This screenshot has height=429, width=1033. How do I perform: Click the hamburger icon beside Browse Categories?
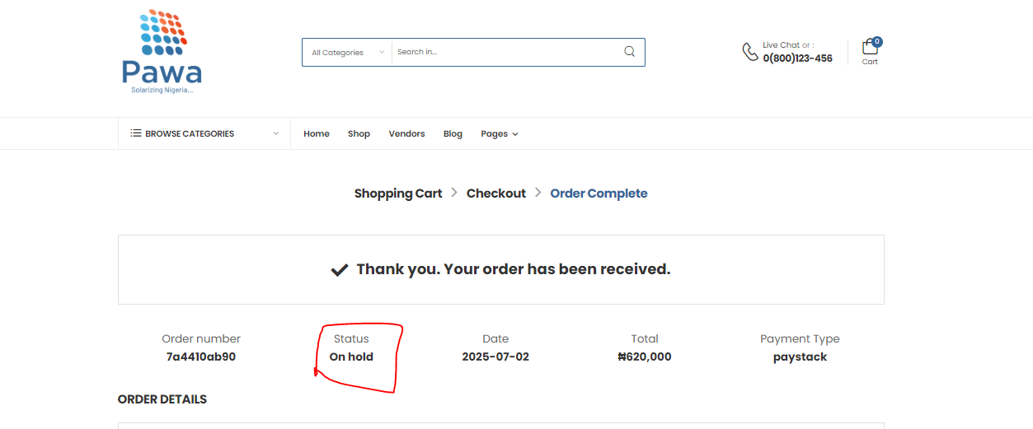click(135, 133)
